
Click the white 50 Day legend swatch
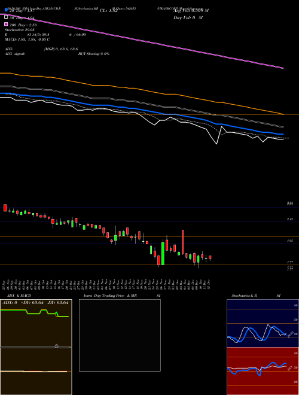click(x=6, y=17)
